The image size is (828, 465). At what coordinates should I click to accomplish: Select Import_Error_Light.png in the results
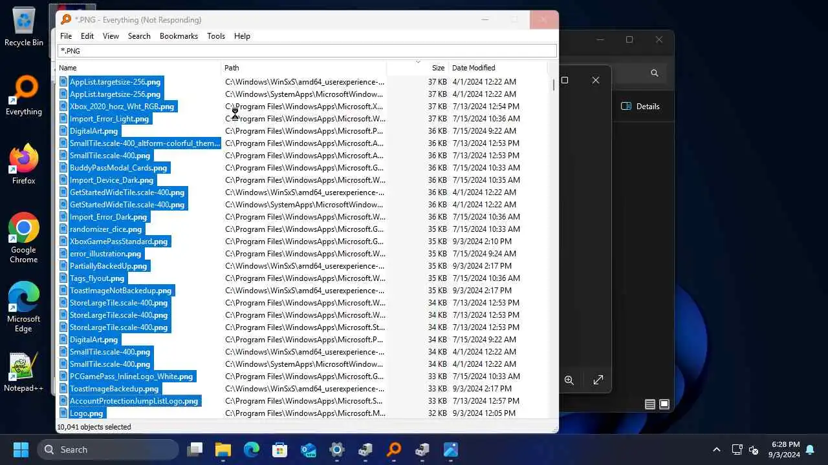(x=109, y=119)
